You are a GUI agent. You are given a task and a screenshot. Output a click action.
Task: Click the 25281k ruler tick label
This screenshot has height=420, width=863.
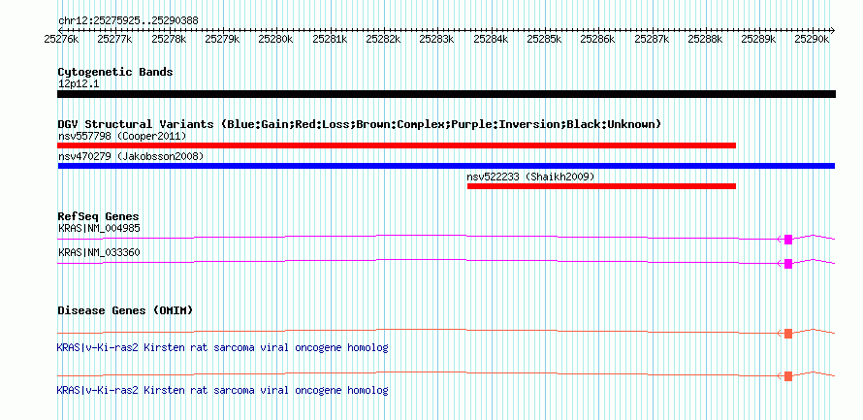point(331,39)
